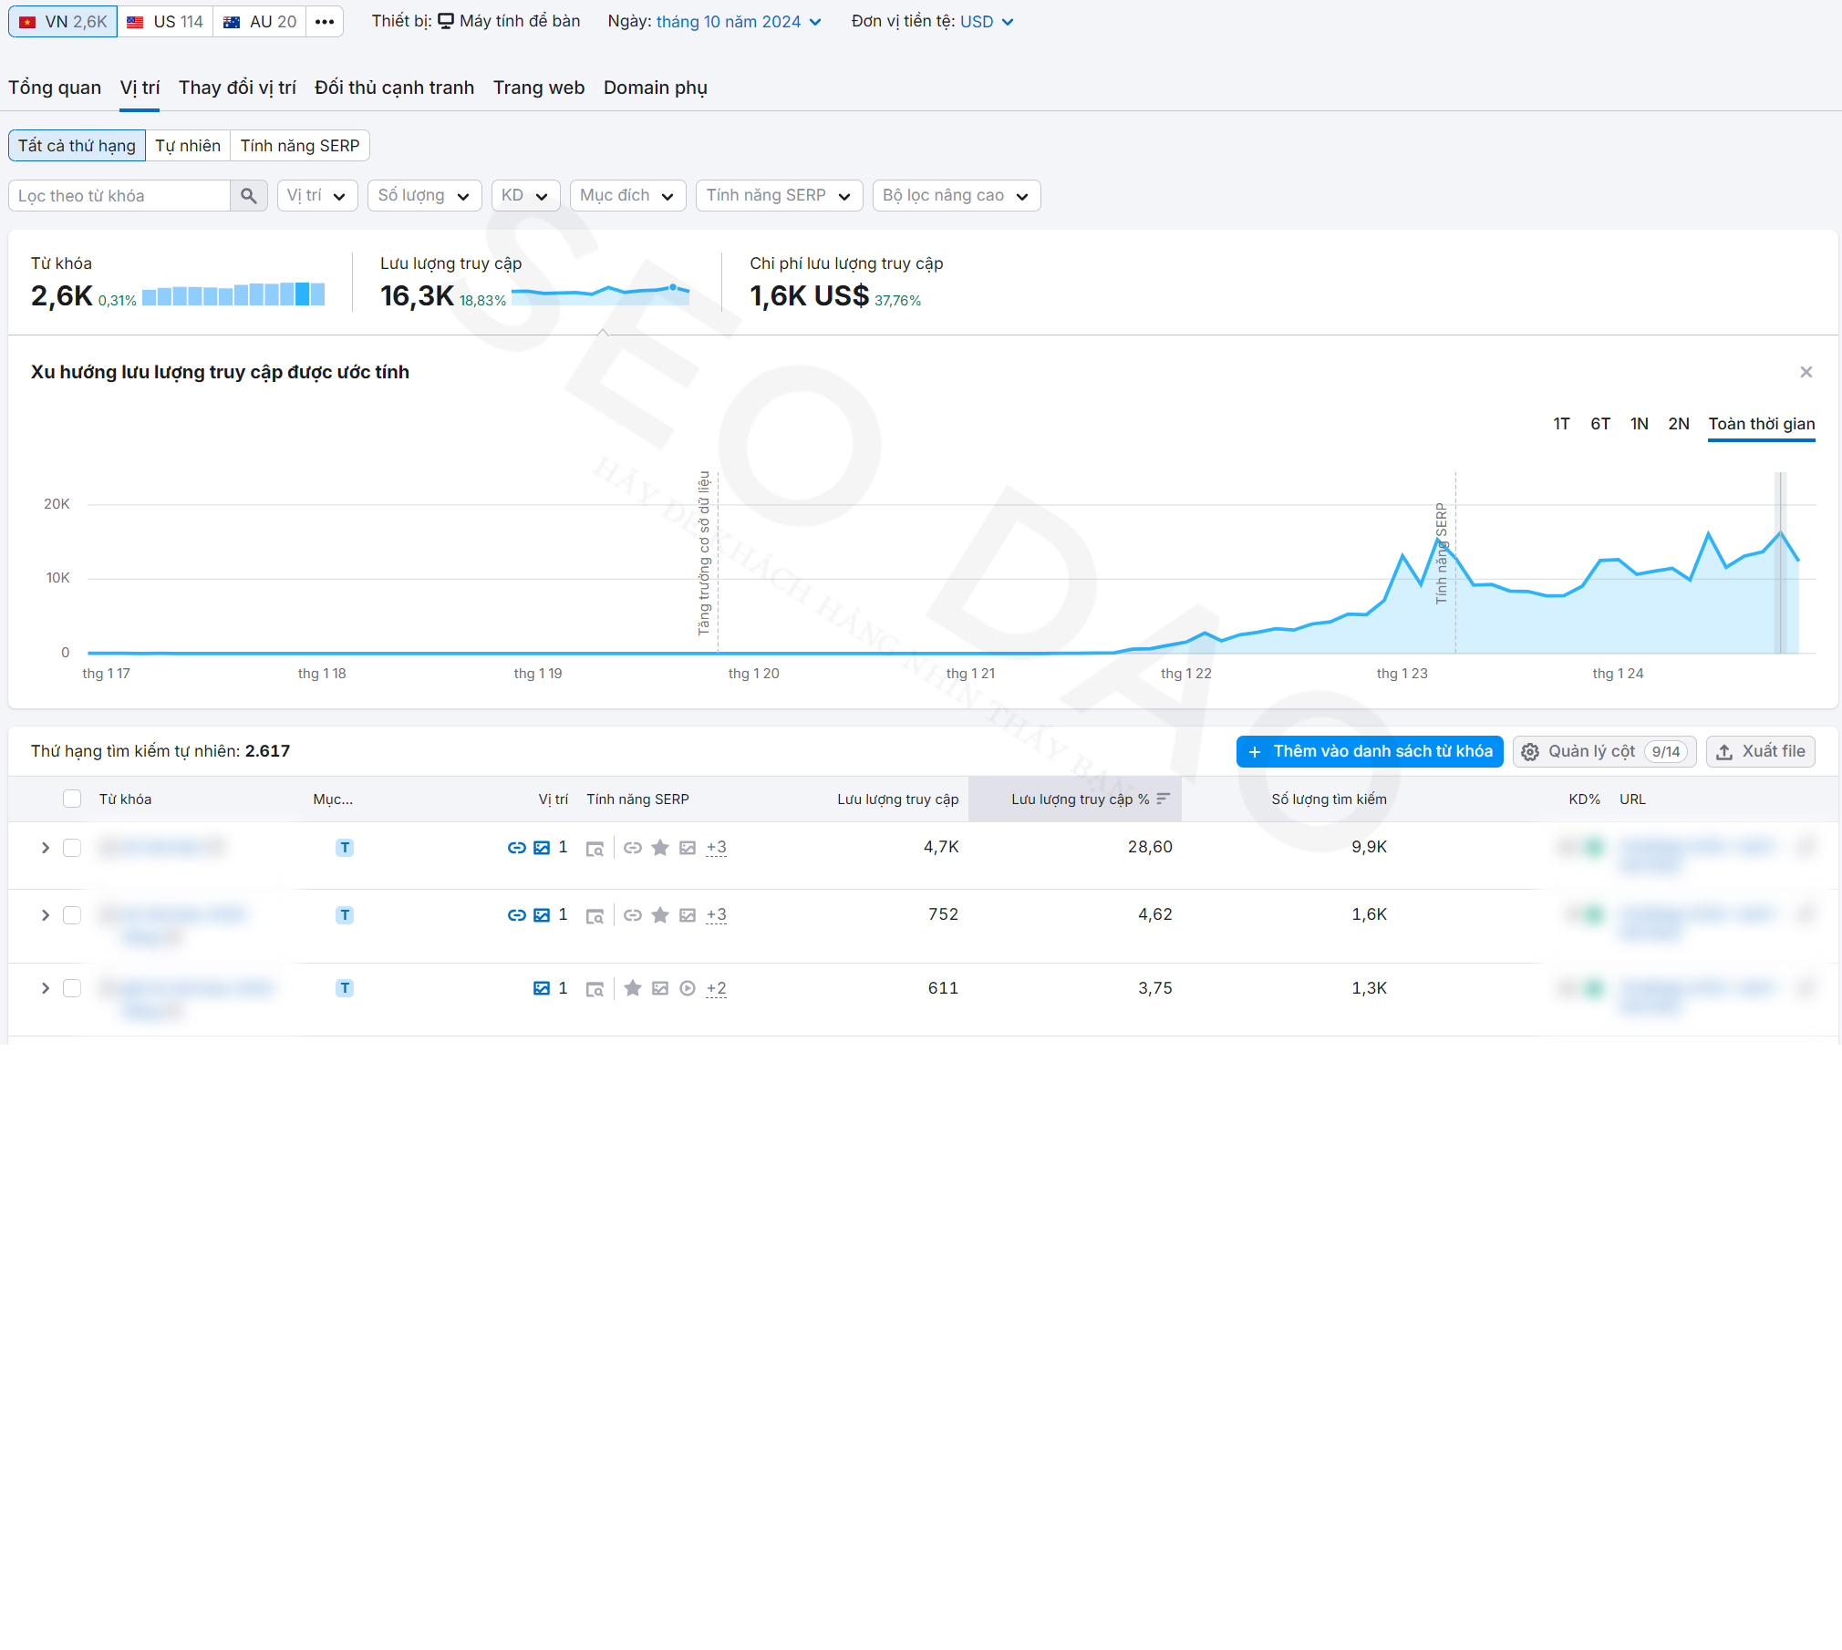Open the Vị trí filter dropdown
The width and height of the screenshot is (1842, 1650).
[x=317, y=196]
